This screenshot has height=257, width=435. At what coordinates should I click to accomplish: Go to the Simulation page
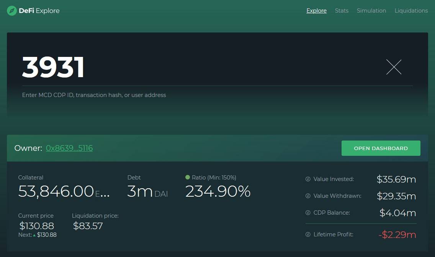(371, 11)
